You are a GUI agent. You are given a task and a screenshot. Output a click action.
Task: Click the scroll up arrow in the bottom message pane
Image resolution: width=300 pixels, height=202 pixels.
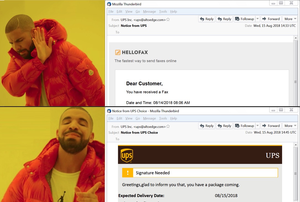coord(296,145)
